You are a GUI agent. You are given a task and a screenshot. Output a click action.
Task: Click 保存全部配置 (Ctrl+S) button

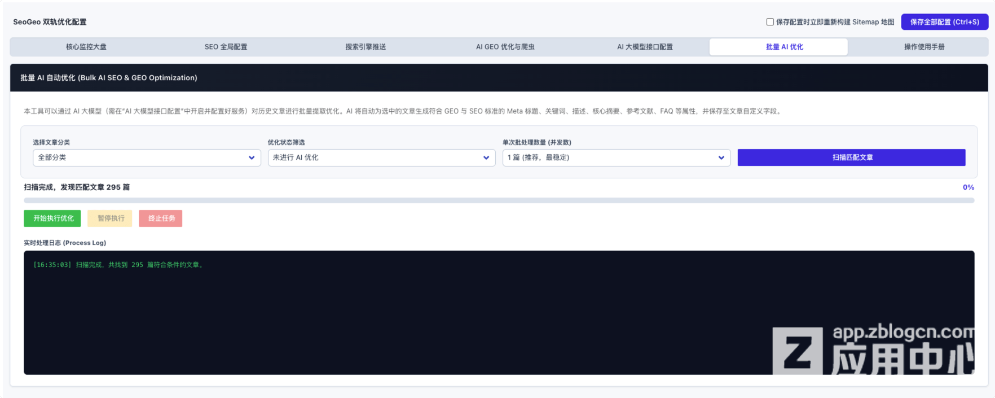point(945,22)
